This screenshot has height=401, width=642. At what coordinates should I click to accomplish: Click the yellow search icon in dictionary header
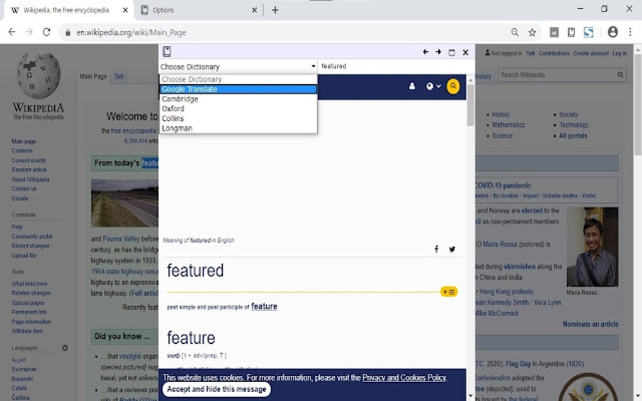(x=453, y=86)
